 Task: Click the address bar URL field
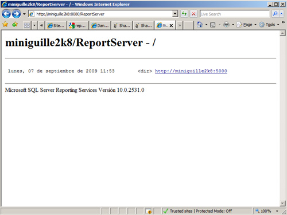[x=101, y=14]
